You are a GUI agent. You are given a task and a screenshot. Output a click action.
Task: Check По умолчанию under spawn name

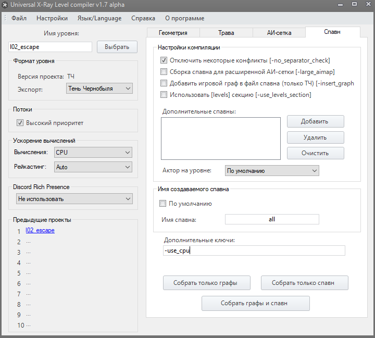[x=162, y=204]
